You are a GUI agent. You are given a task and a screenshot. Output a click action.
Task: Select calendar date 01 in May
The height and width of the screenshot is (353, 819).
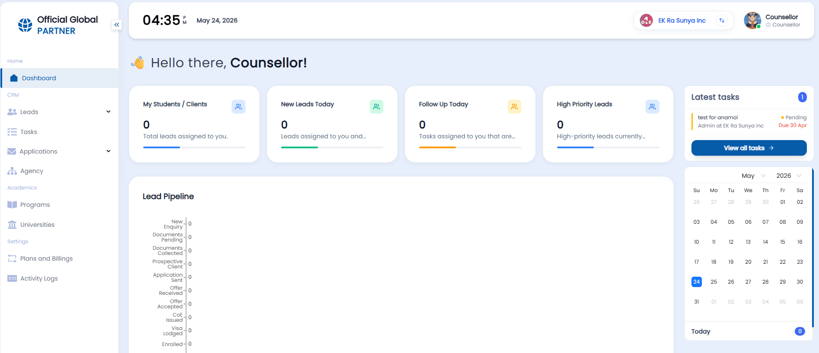[x=783, y=202]
